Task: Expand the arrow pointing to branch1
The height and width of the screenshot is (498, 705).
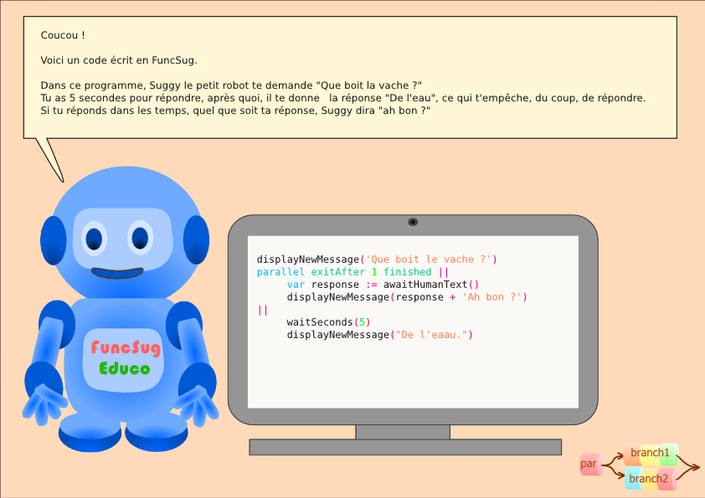Action: point(617,455)
